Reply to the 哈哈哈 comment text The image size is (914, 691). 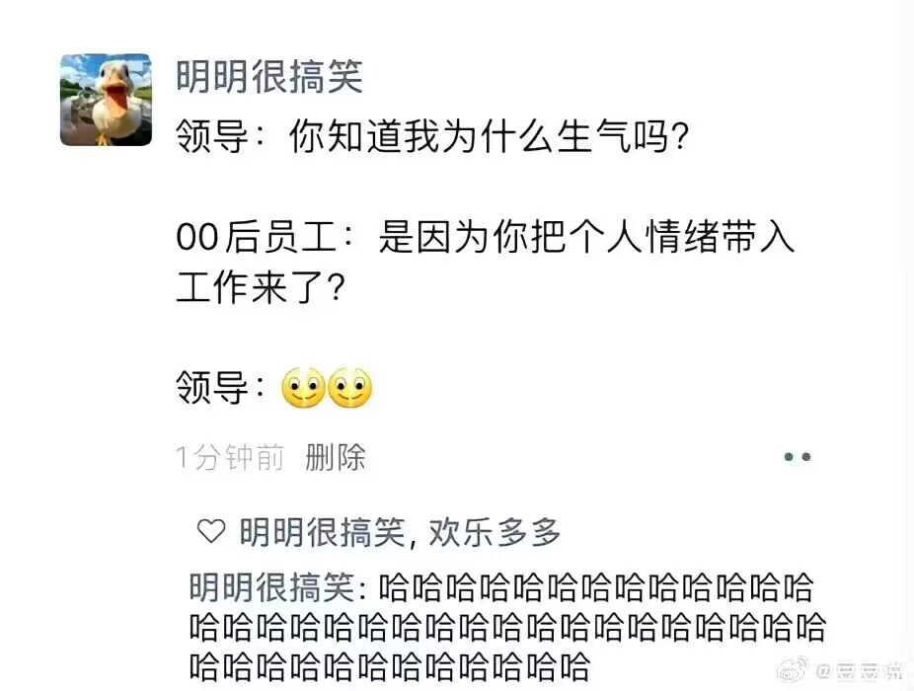(x=507, y=627)
